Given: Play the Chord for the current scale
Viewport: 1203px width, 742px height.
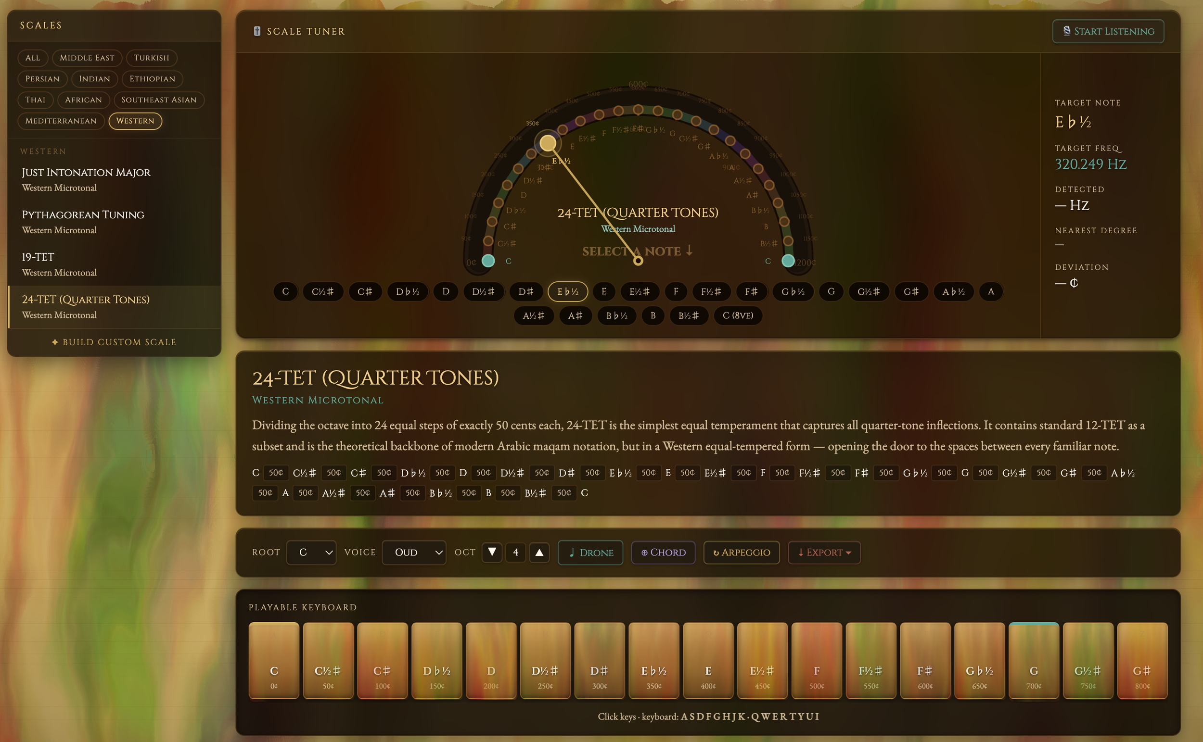Looking at the screenshot, I should coord(663,552).
